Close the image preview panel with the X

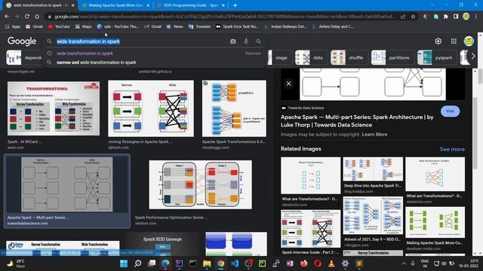(x=288, y=84)
